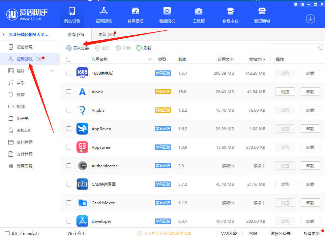This screenshot has width=325, height=239.
Task: Click the Alook app icon
Action: pos(82,92)
